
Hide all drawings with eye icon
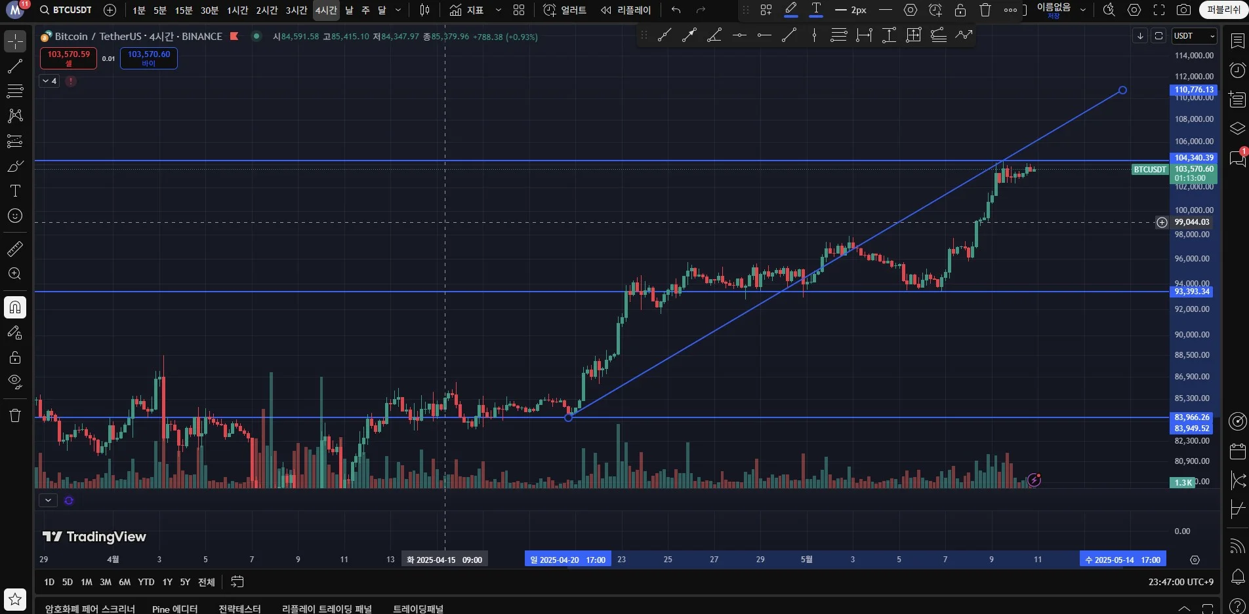[15, 382]
